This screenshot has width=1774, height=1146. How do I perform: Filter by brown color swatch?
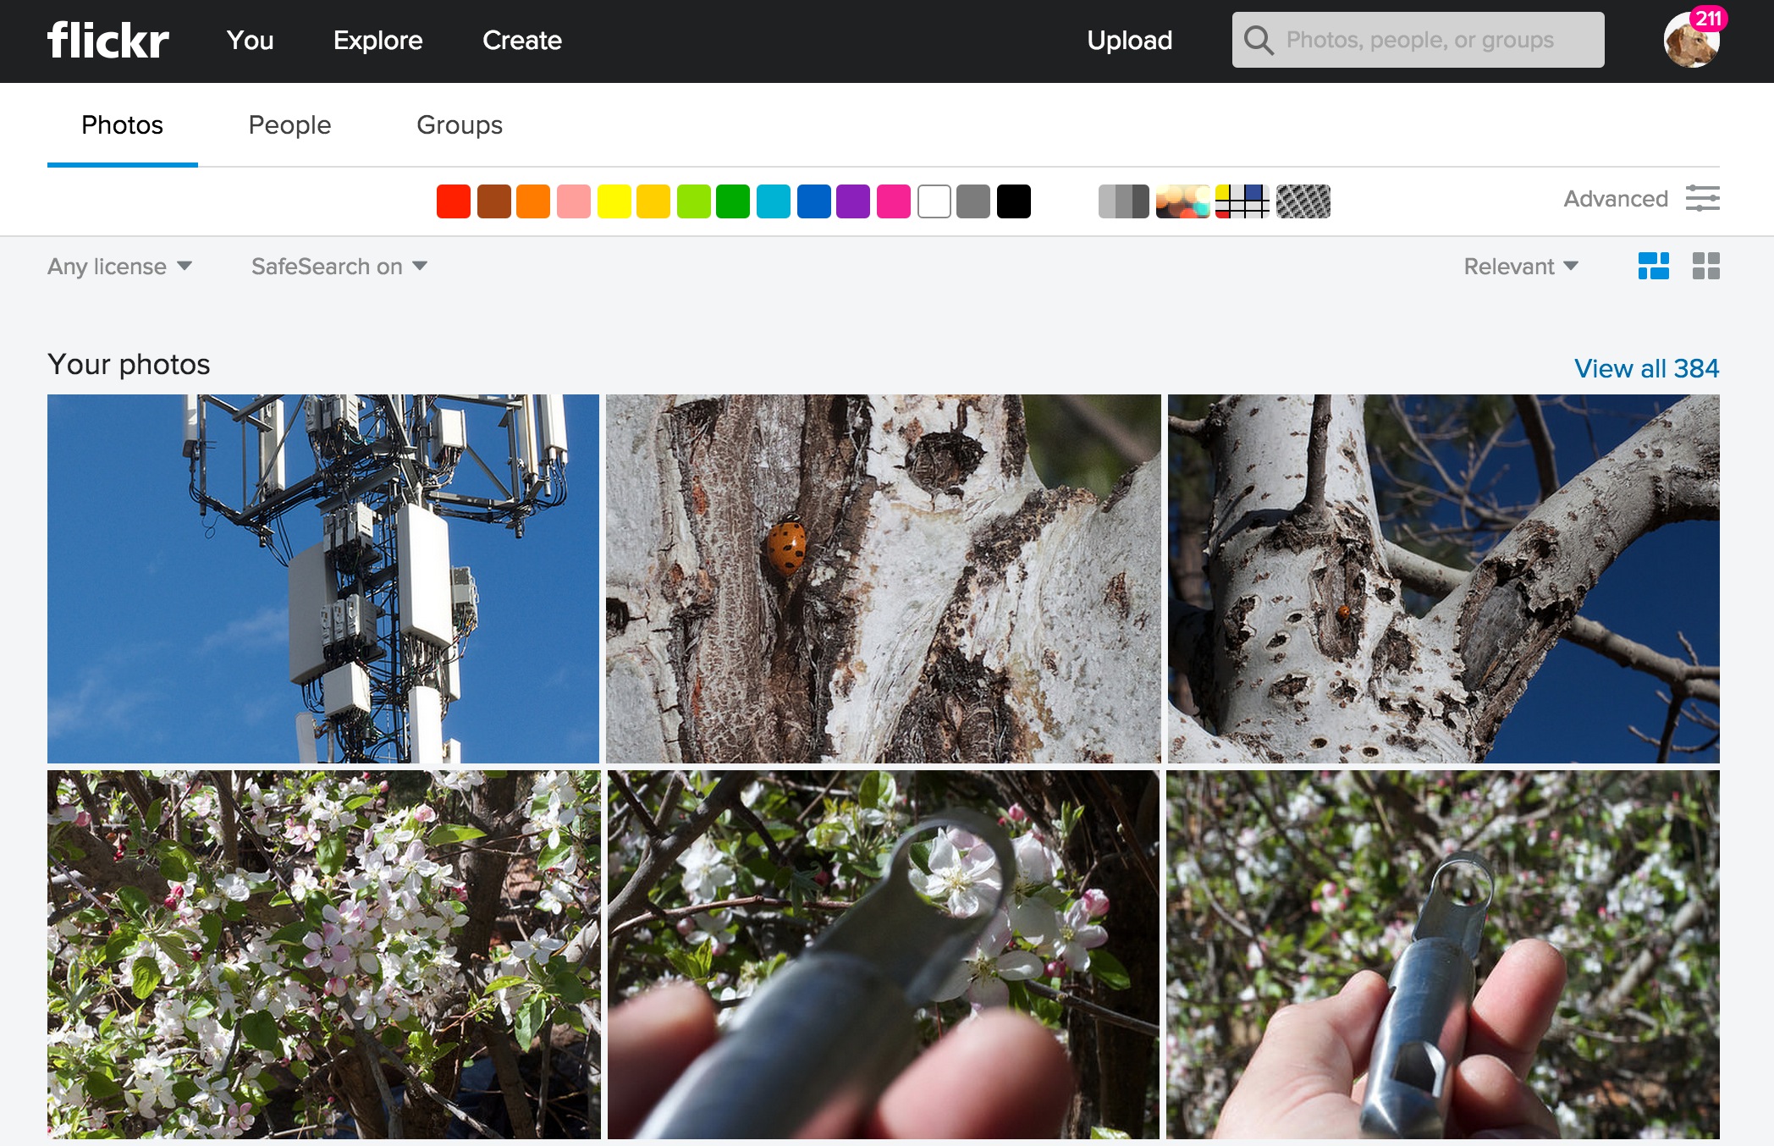[493, 201]
